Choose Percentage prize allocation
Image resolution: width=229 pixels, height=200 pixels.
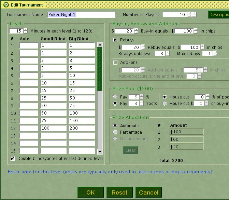coord(115,132)
